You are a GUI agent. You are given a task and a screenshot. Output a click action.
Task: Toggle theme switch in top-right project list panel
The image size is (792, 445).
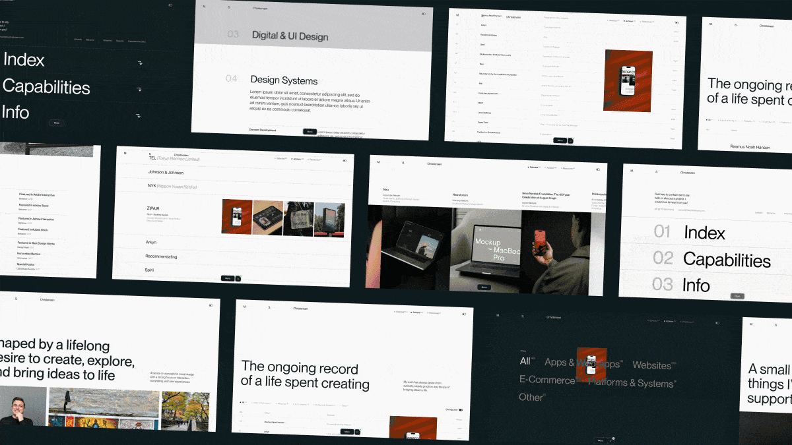[676, 22]
